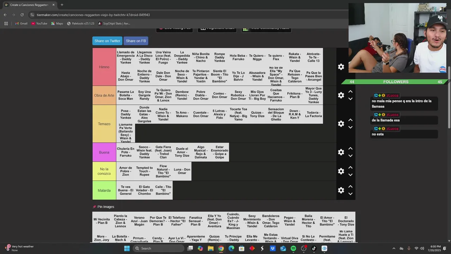Image resolution: width=451 pixels, height=254 pixels.
Task: Open settings gear for Buena tier
Action: tap(341, 152)
